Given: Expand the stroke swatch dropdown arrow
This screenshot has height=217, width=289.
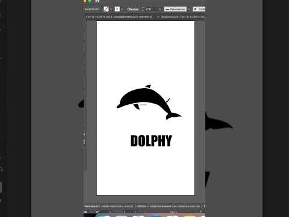Looking at the screenshot, I should 122,9.
